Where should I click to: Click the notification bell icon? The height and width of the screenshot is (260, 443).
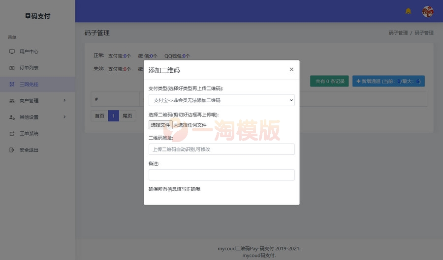click(408, 11)
